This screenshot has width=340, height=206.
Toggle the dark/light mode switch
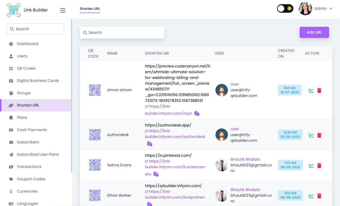pos(285,8)
